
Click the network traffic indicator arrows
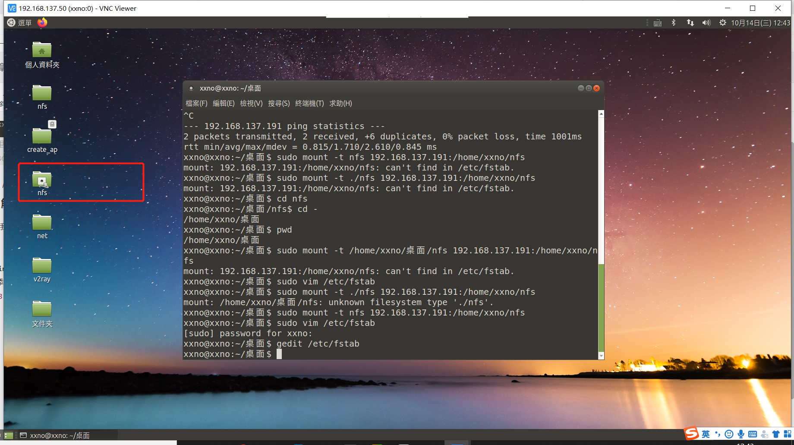coord(690,22)
